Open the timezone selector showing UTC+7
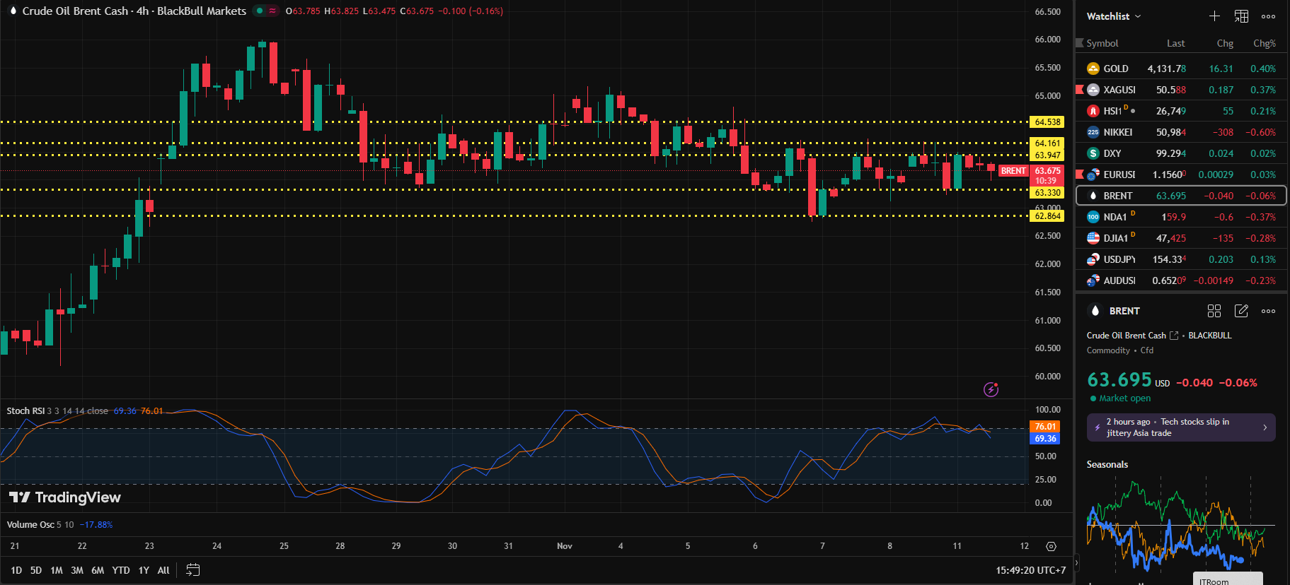1290x585 pixels. pos(1030,570)
